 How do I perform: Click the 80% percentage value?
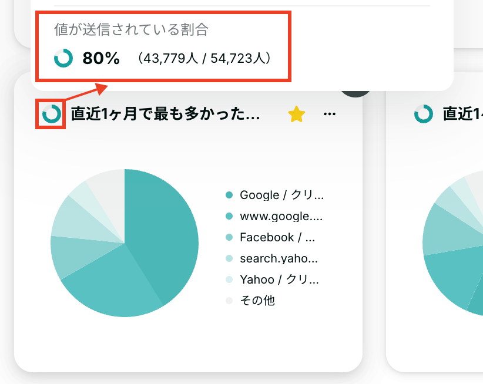pyautogui.click(x=101, y=58)
